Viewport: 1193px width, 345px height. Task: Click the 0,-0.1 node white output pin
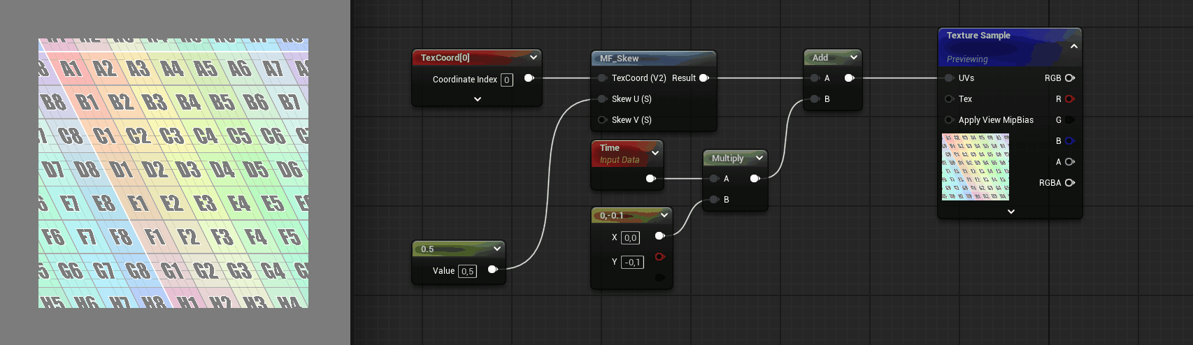click(x=659, y=236)
